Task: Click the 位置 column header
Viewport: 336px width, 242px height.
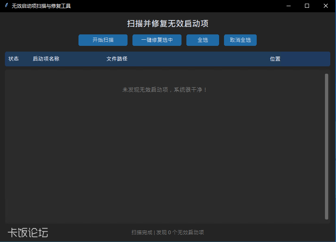Action: tap(275, 59)
